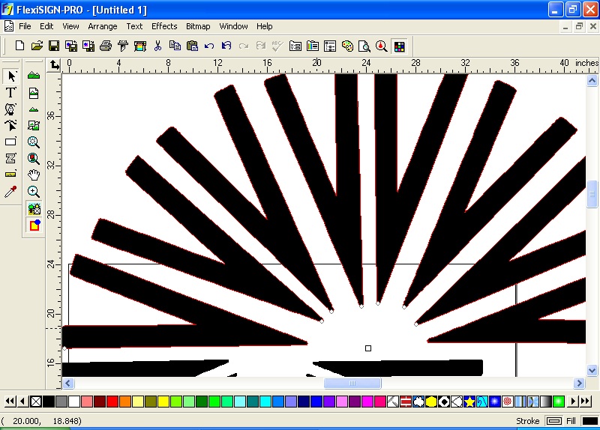Open a file with the folder icon

tap(37, 46)
